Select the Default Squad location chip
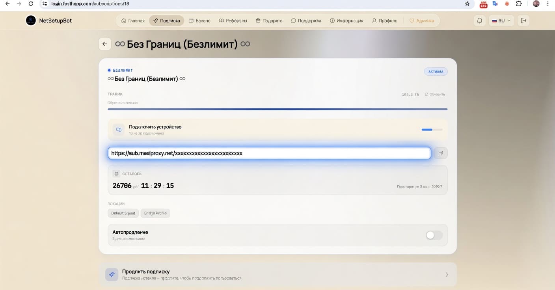 pyautogui.click(x=123, y=213)
